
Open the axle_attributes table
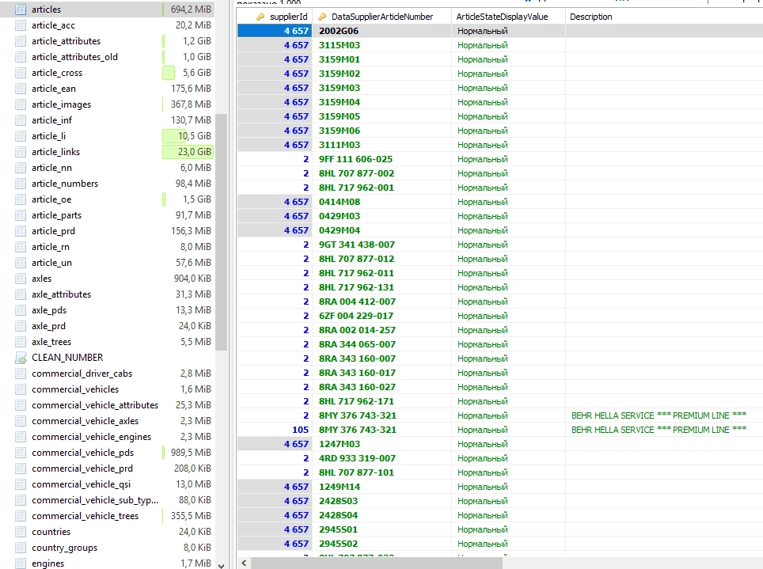pyautogui.click(x=61, y=294)
